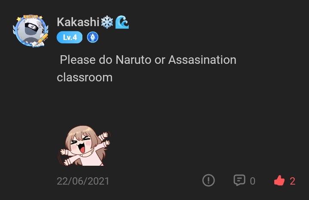Tap the Lv.4 level badge

70,37
